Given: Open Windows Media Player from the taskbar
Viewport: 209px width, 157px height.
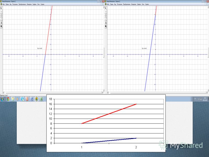Looking at the screenshot, I should pos(18,99).
